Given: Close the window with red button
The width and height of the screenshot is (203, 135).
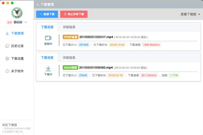Looking at the screenshot, I should (3, 3).
